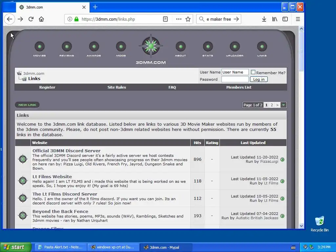336x252 pixels.
Task: Open the page jump dropdown arrow
Action: tap(283, 105)
